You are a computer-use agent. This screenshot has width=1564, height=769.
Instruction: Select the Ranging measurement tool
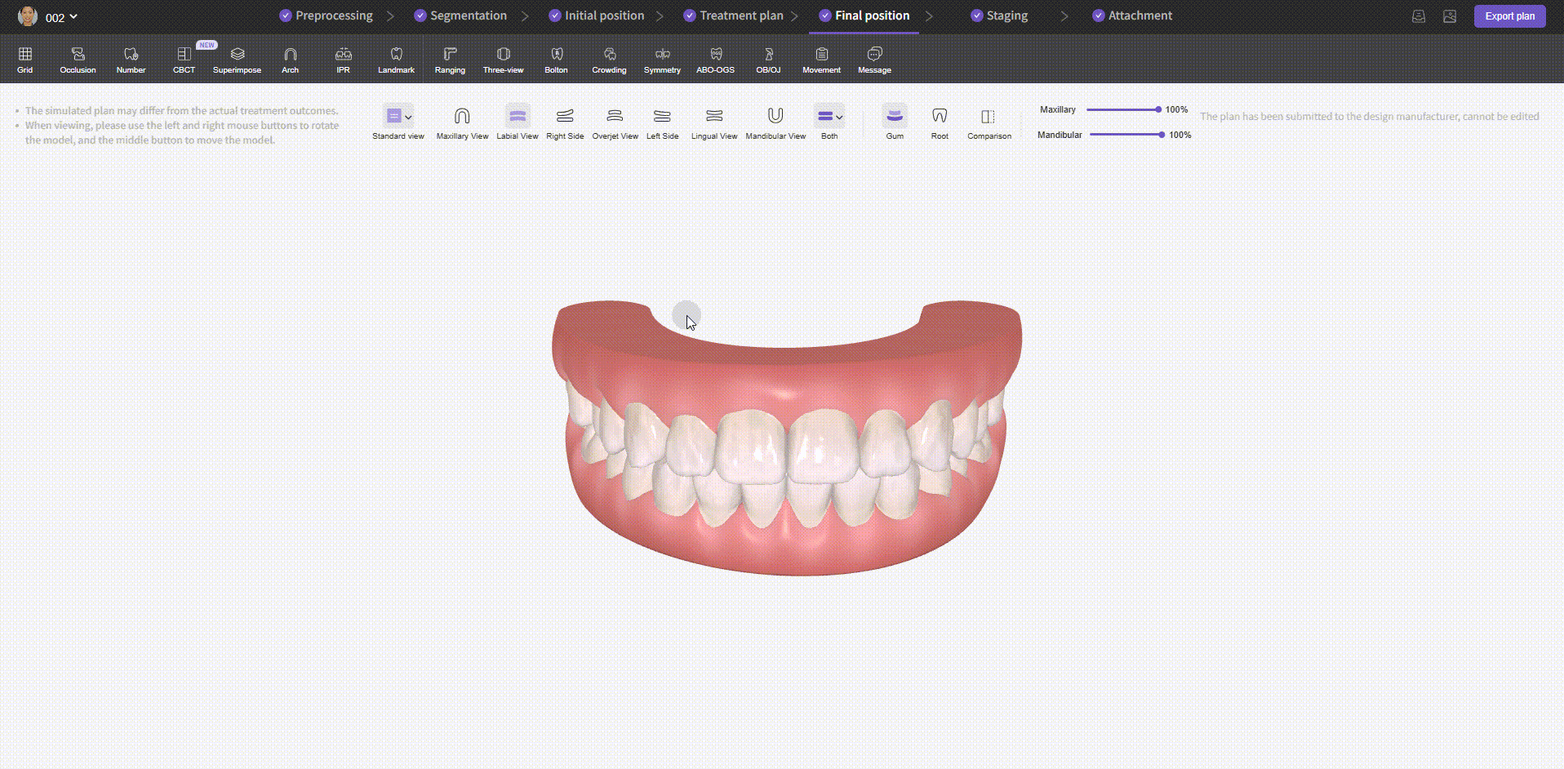[450, 60]
